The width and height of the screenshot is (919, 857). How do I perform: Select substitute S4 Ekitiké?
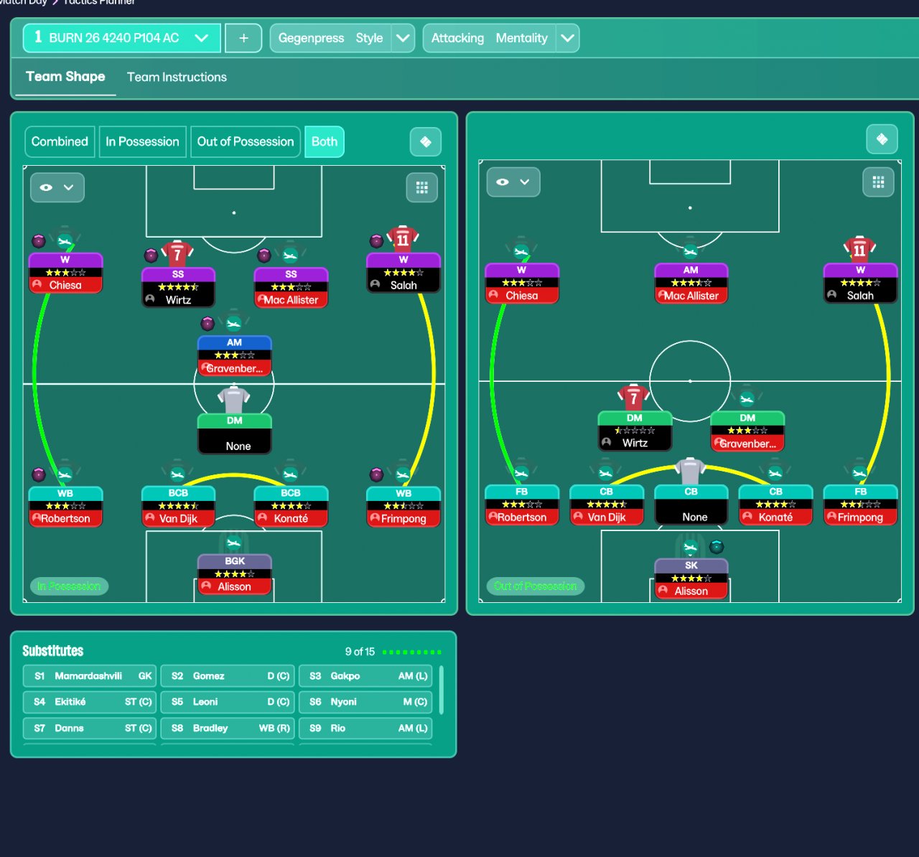[90, 702]
